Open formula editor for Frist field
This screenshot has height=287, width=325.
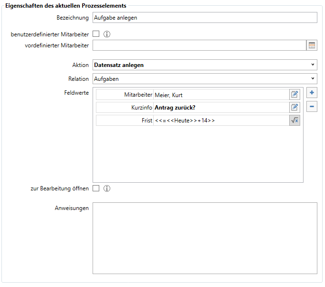294,121
